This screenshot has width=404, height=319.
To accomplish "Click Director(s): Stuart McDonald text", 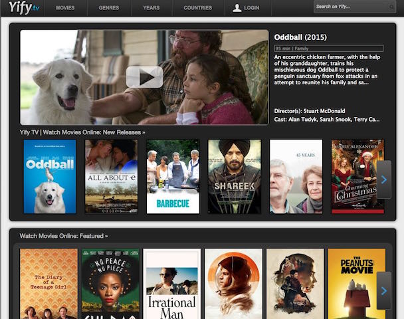I will pos(310,111).
